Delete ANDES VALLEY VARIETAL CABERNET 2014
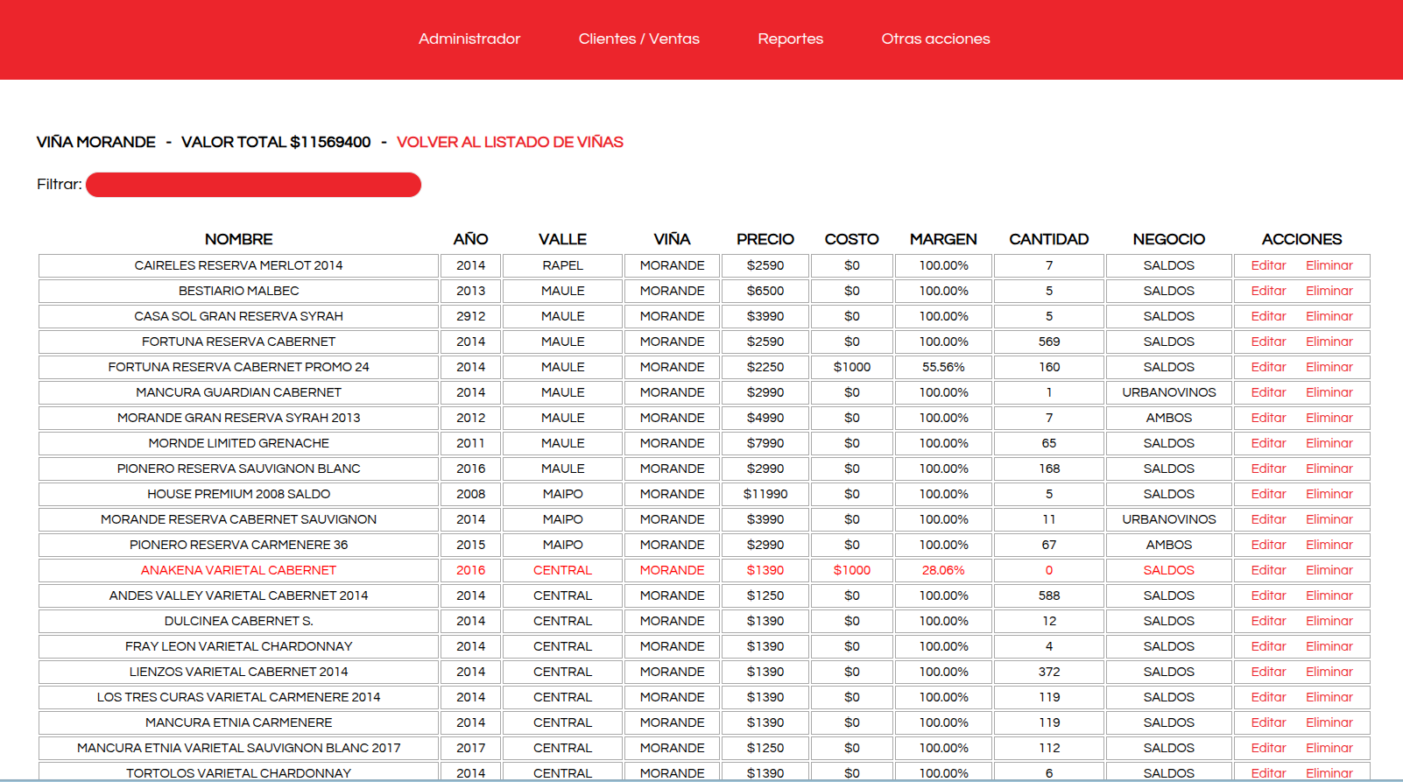 click(1329, 595)
